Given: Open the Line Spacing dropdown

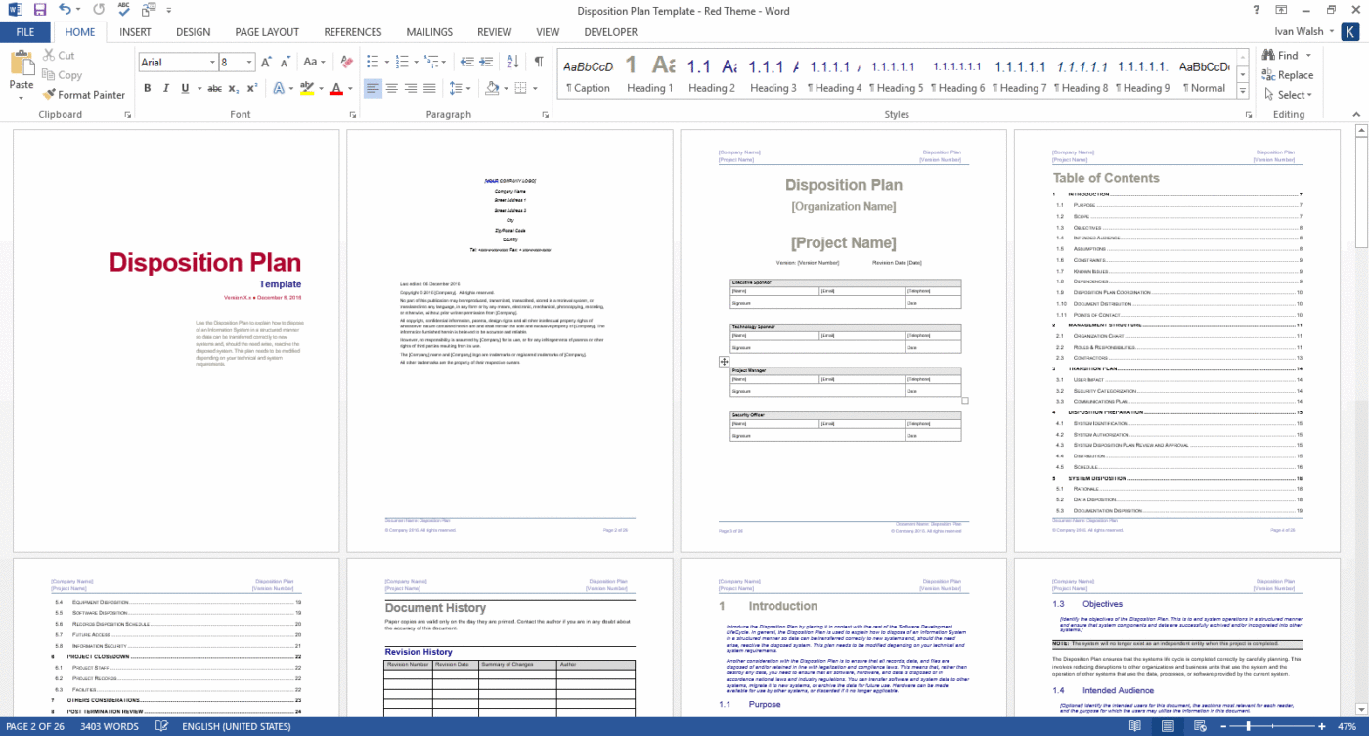Looking at the screenshot, I should (x=460, y=87).
